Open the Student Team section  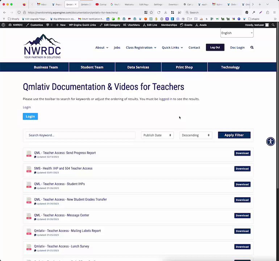(x=92, y=67)
